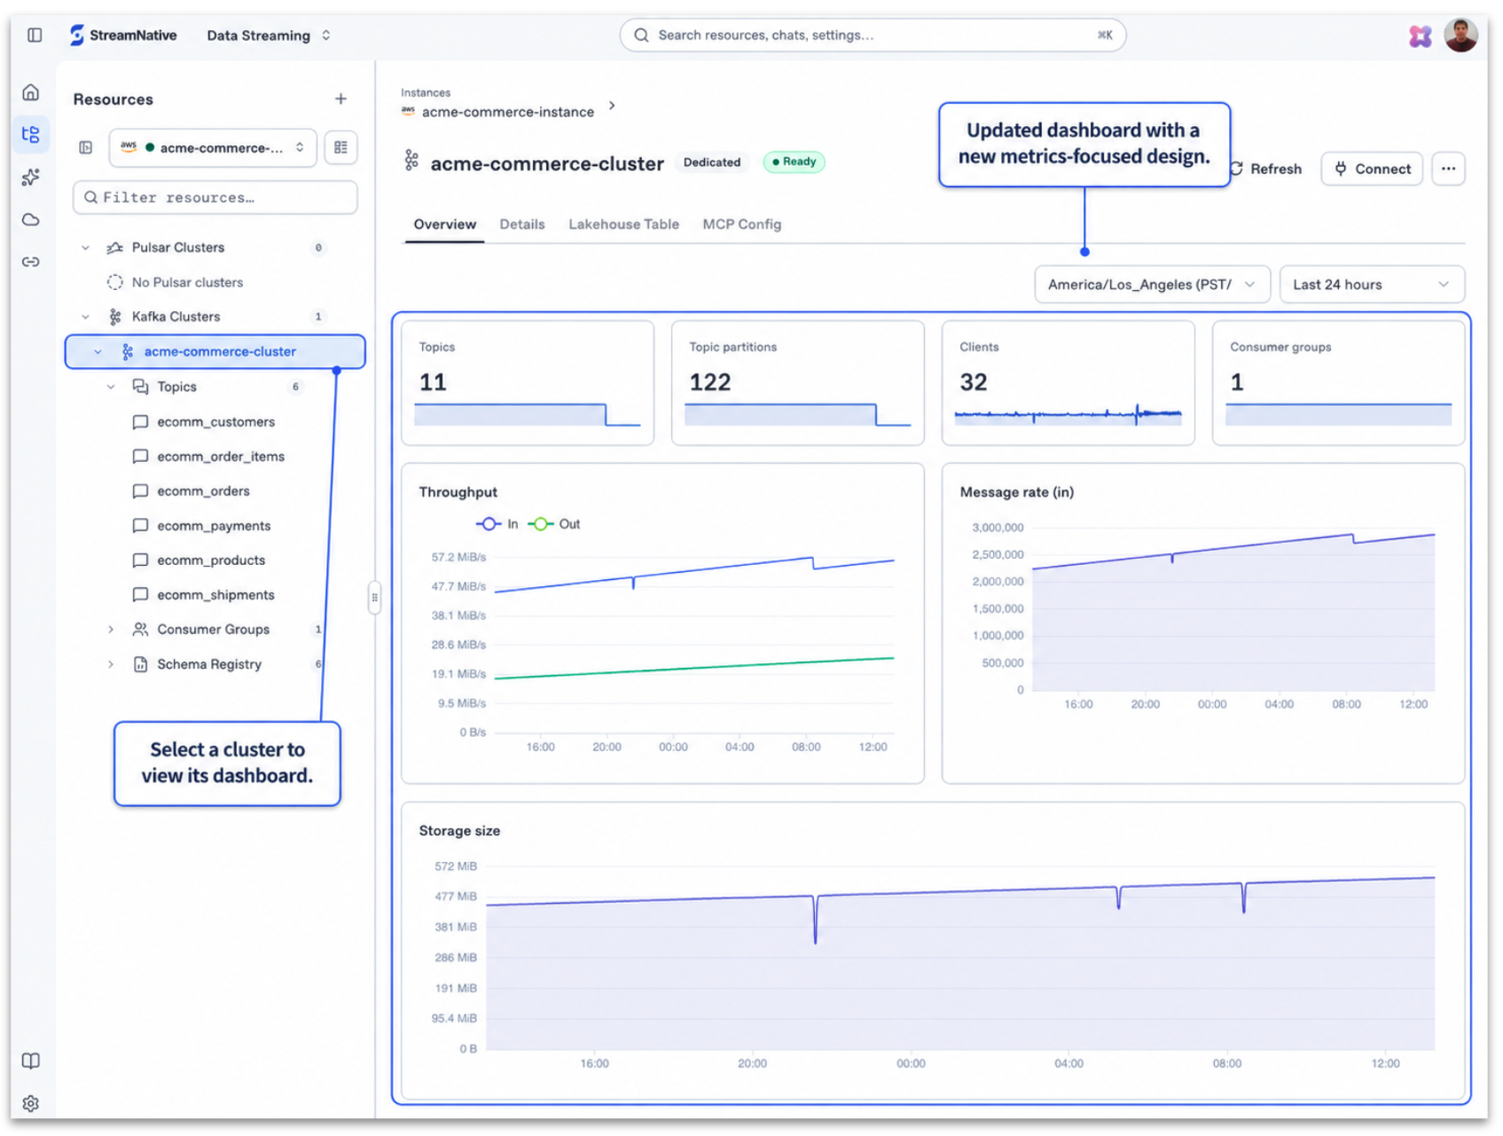Switch to the Details tab

coord(522,224)
